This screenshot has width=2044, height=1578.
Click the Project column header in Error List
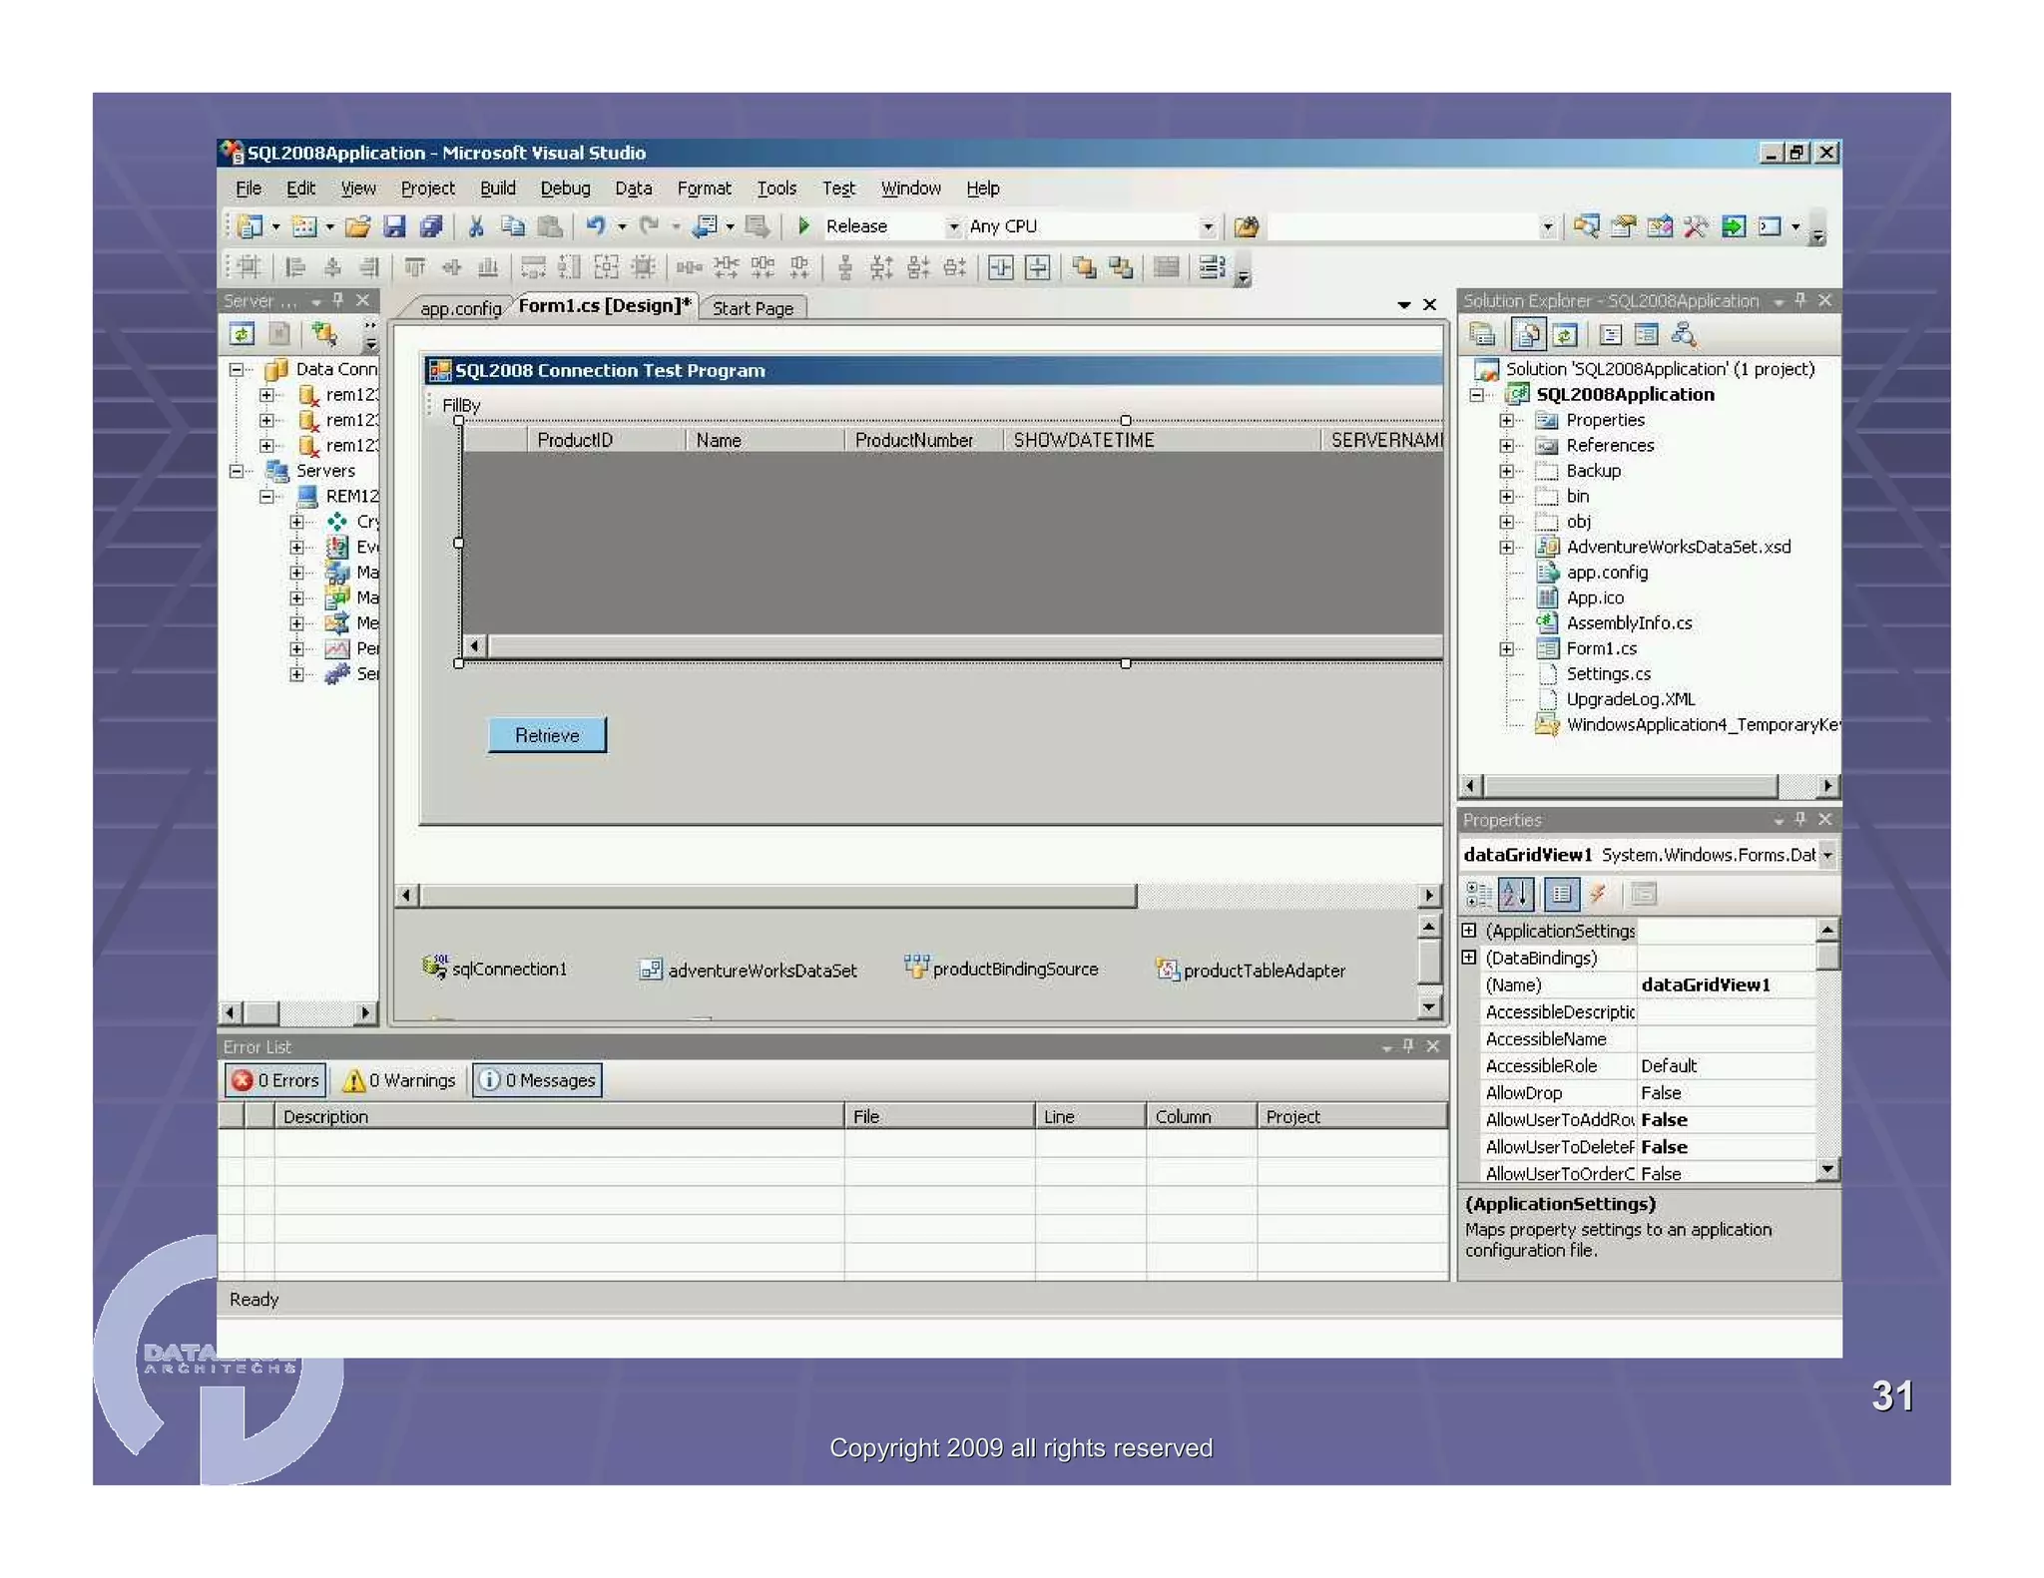[x=1351, y=1116]
